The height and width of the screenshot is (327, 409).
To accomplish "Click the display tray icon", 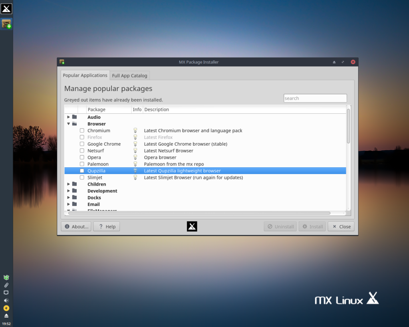I will point(6,293).
